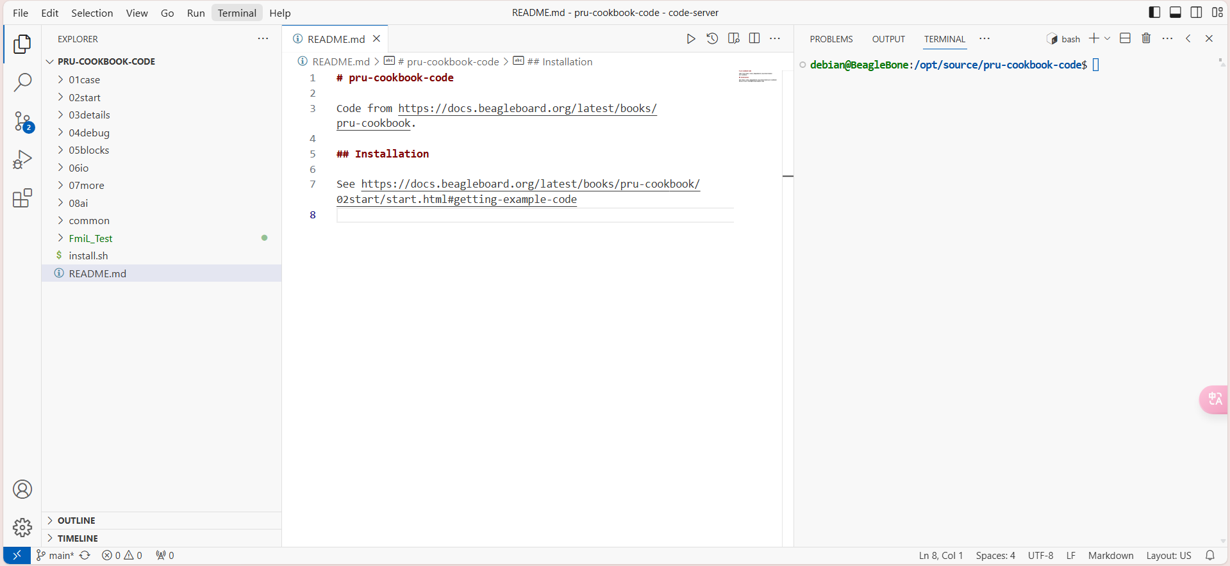This screenshot has height=566, width=1230.
Task: Kill terminal using trash icon
Action: 1146,38
